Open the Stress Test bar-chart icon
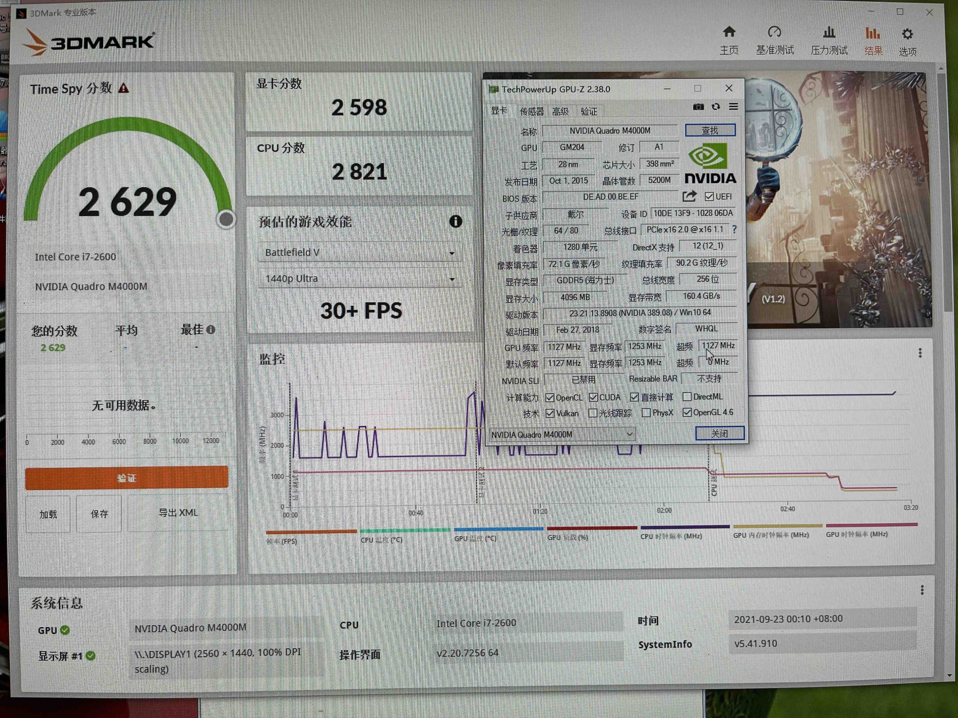958x718 pixels. coord(829,33)
